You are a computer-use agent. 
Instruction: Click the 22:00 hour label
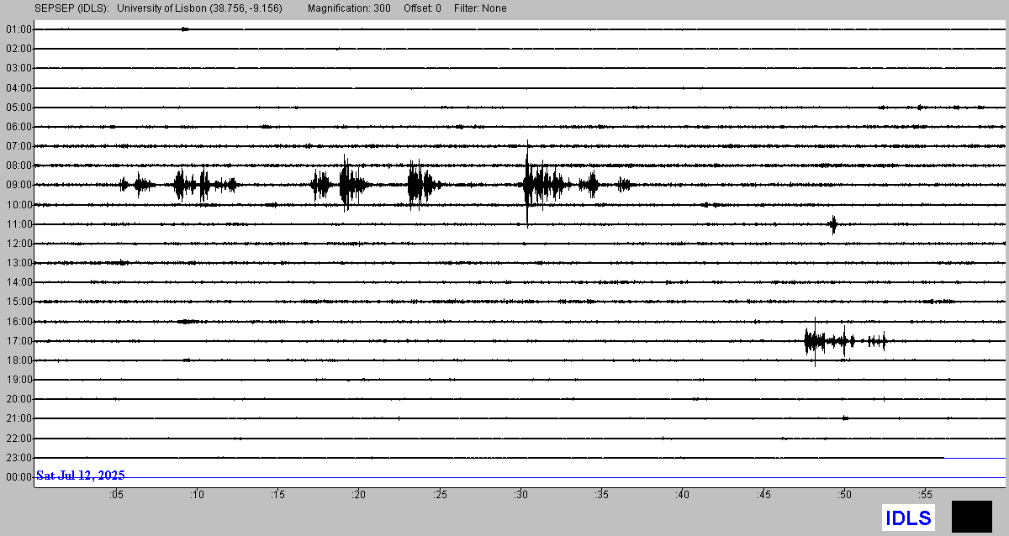17,439
